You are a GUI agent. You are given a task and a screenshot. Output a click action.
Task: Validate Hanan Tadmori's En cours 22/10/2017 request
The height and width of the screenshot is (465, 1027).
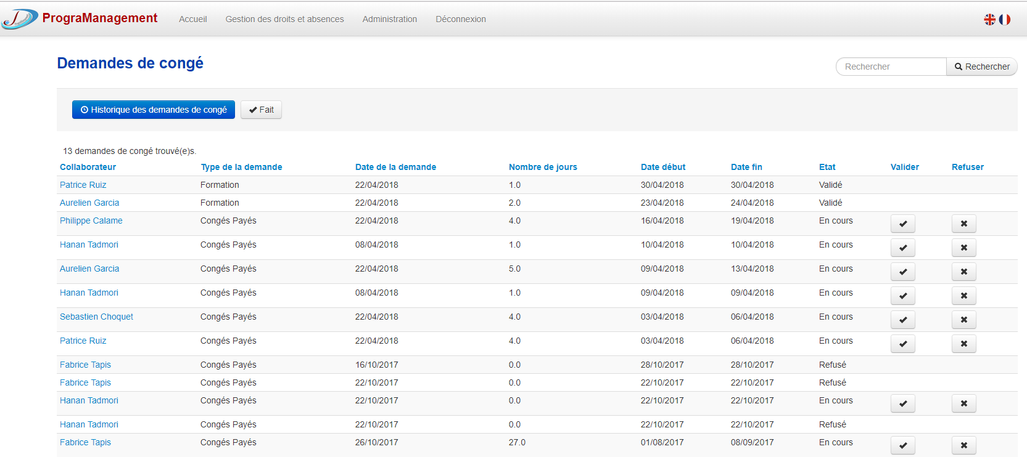click(x=903, y=403)
